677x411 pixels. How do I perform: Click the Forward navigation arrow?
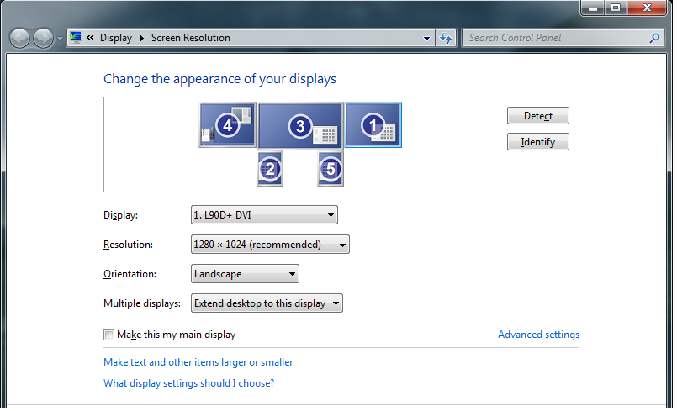[43, 38]
